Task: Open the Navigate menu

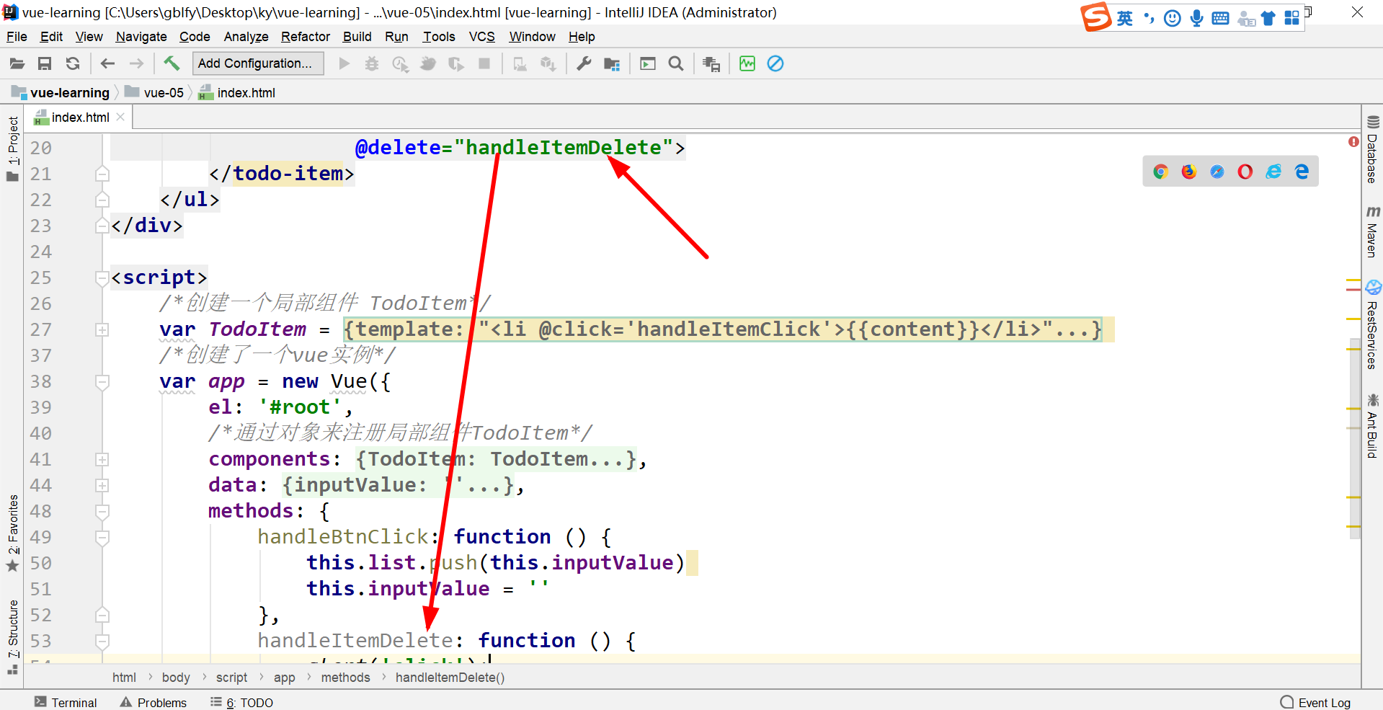Action: pyautogui.click(x=141, y=37)
